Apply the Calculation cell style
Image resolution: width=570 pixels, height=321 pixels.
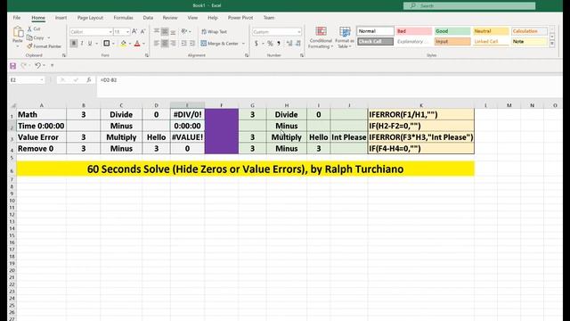click(529, 31)
